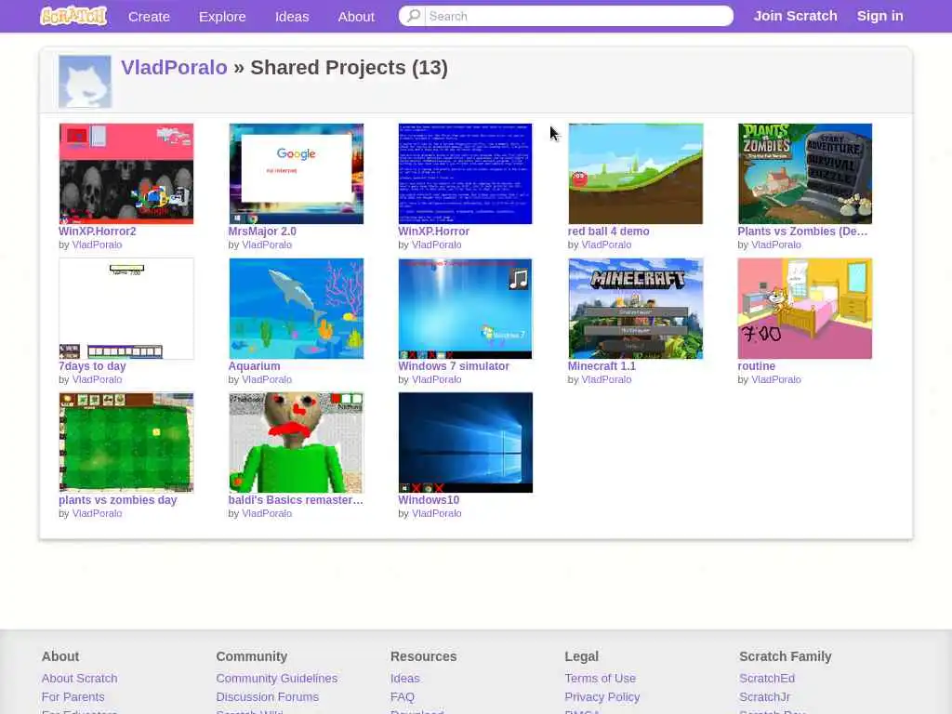Viewport: 952px width, 714px height.
Task: Open the About navigation item
Action: [x=356, y=17]
